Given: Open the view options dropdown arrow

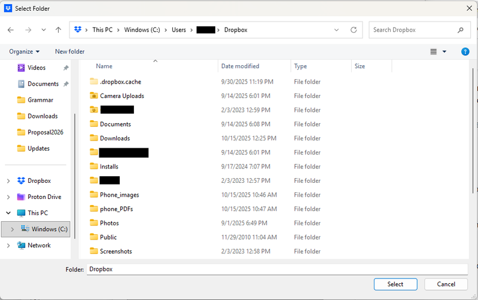Looking at the screenshot, I should pos(444,52).
